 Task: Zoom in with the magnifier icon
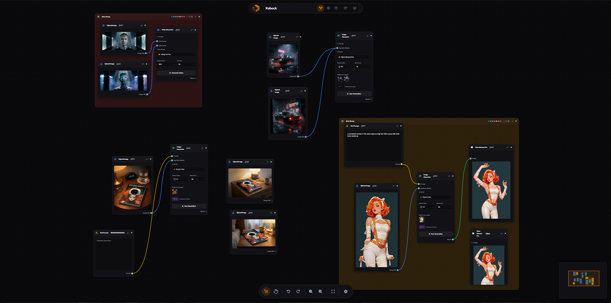click(x=321, y=292)
